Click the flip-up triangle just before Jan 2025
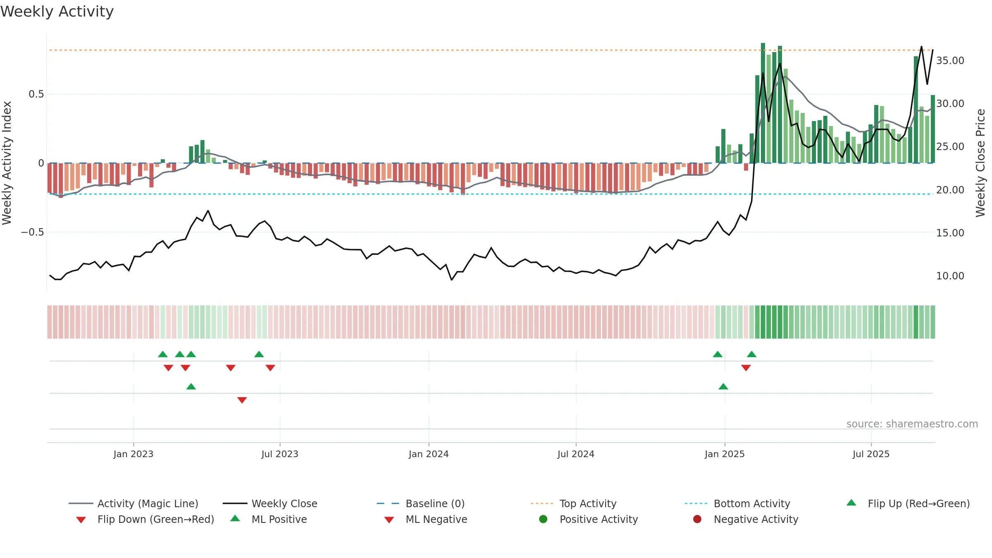Viewport: 992px width, 558px height. pyautogui.click(x=718, y=354)
